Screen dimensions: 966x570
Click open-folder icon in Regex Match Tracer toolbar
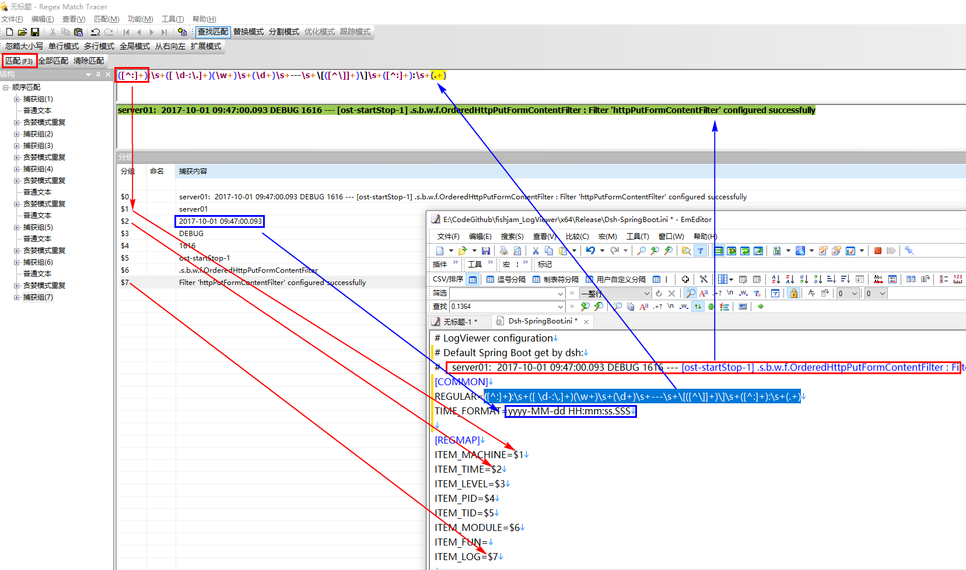pyautogui.click(x=22, y=32)
